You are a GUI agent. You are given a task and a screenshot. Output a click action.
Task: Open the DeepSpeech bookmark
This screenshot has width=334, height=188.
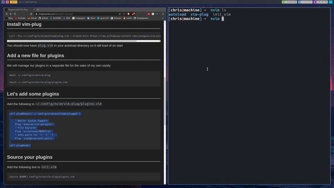tap(141, 18)
